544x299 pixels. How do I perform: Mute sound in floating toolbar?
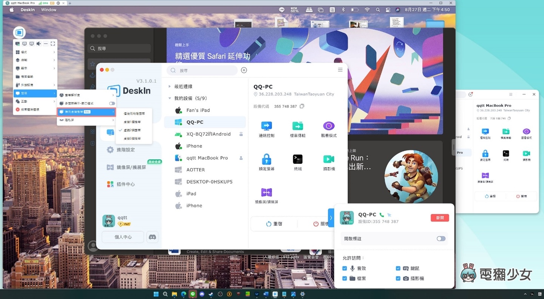pyautogui.click(x=39, y=44)
